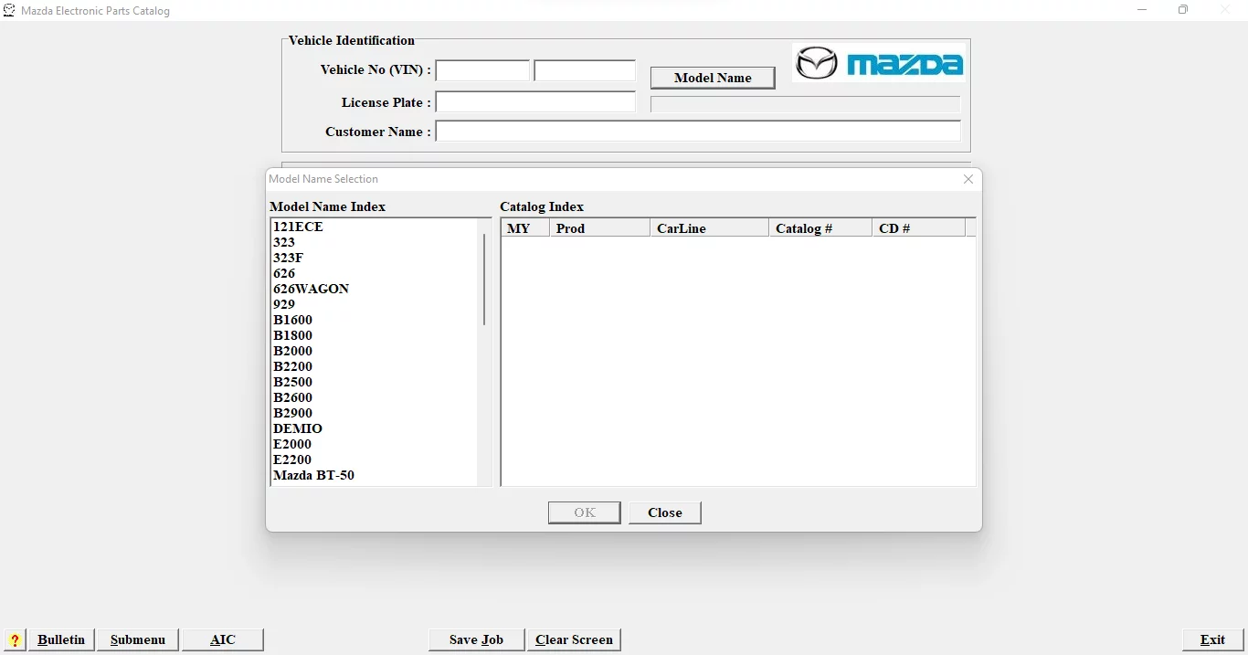
Task: Select 626WAGON from the model list
Action: 312,289
